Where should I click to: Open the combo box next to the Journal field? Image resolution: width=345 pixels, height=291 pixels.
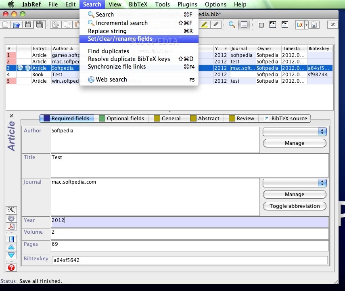[295, 183]
